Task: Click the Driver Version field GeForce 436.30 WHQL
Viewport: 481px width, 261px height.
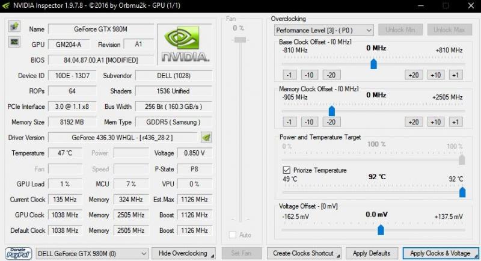Action: pyautogui.click(x=123, y=137)
